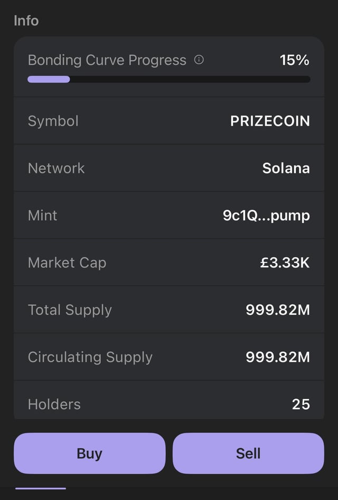
Task: Tap the Holders row label
Action: tap(54, 404)
